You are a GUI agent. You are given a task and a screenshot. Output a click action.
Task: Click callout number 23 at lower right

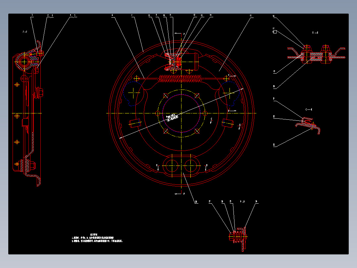[x=274, y=145]
